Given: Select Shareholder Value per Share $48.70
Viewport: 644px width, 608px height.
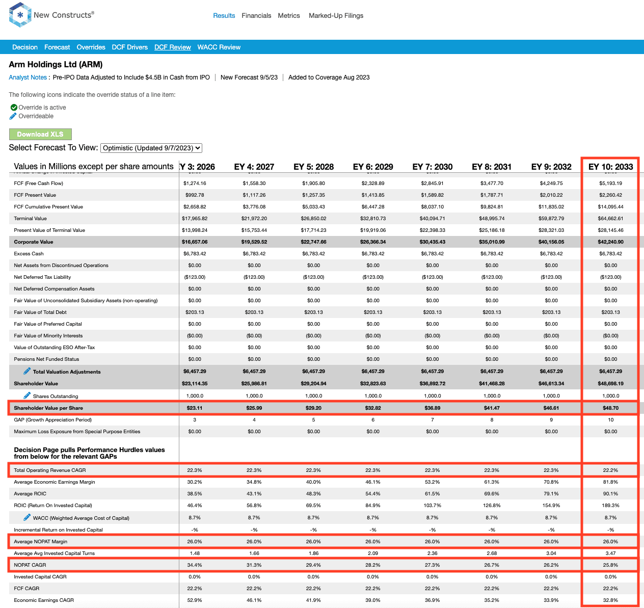Looking at the screenshot, I should [x=611, y=408].
